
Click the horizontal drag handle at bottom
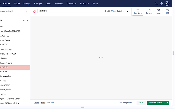click(83, 107)
